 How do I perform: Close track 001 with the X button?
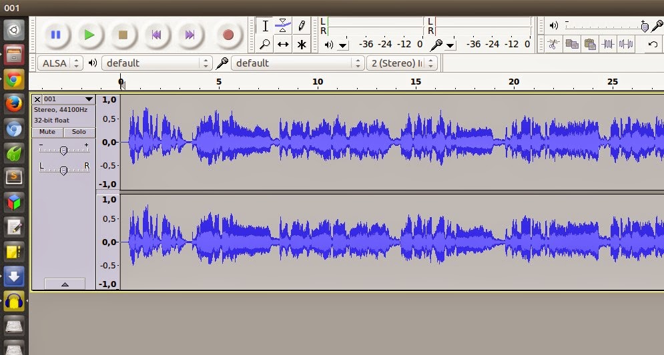[x=37, y=99]
